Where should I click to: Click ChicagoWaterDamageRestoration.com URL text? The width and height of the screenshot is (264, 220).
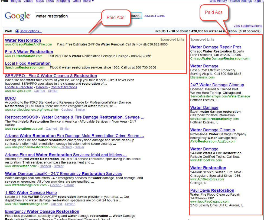[220, 58]
